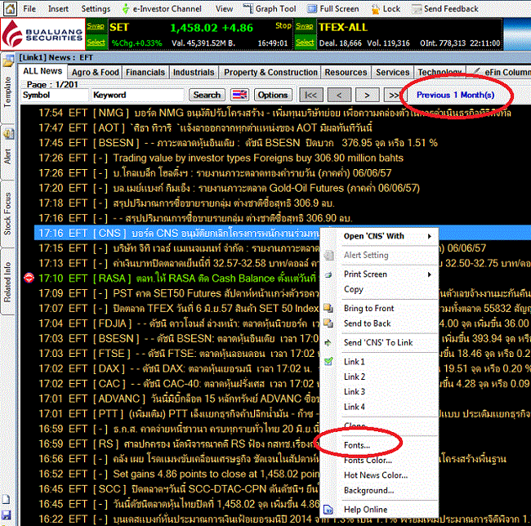Go to next page button

point(367,95)
